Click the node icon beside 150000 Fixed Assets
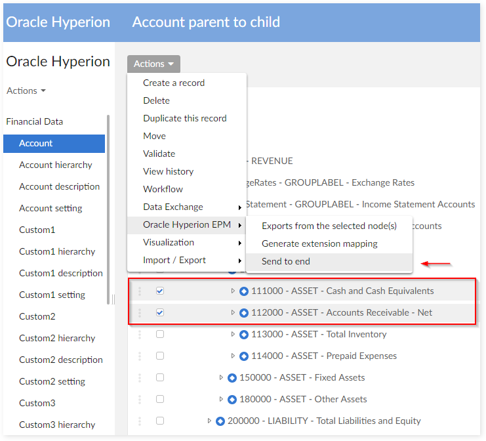The image size is (486, 441). point(232,377)
